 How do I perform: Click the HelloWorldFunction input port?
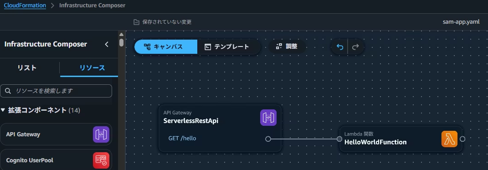[339, 139]
